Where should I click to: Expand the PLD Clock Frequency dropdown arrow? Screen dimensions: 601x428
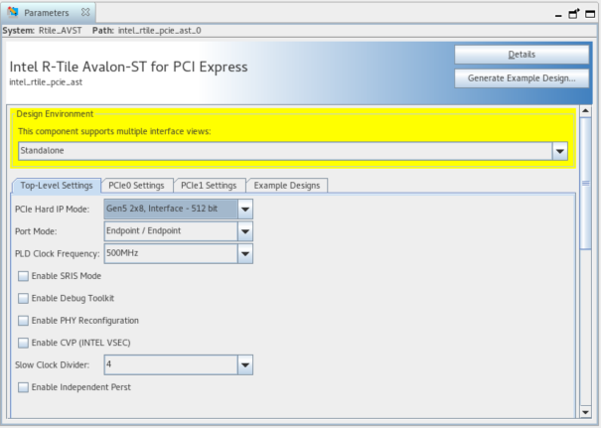coord(245,253)
